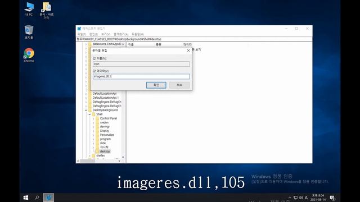This screenshot has height=202, width=360.
Task: Click the Registry Editor title bar icon
Action: coord(79,29)
